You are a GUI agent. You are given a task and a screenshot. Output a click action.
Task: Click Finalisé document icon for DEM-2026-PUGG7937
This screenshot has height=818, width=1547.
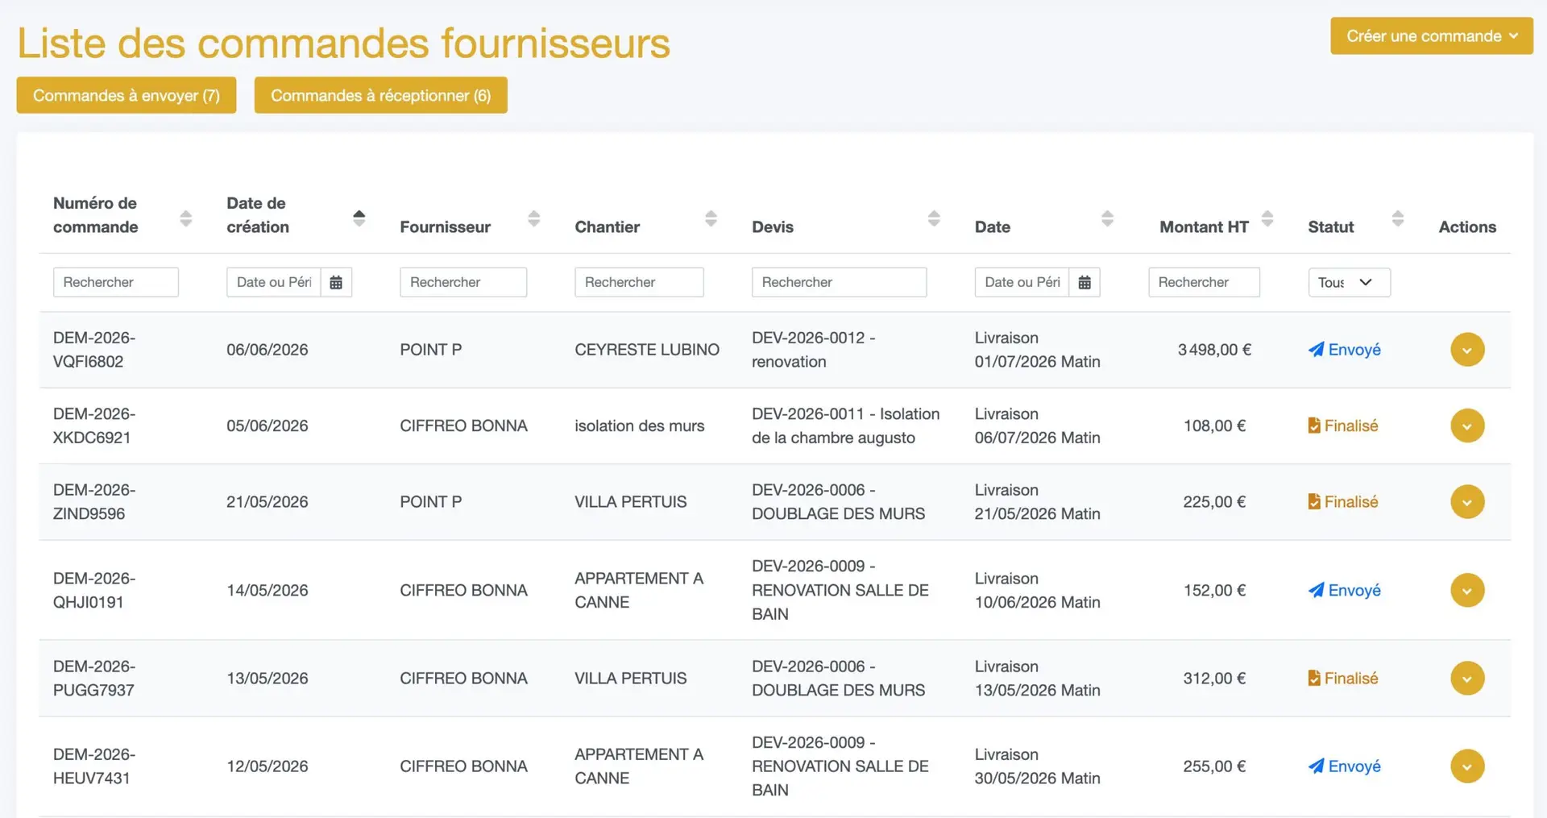[1314, 678]
